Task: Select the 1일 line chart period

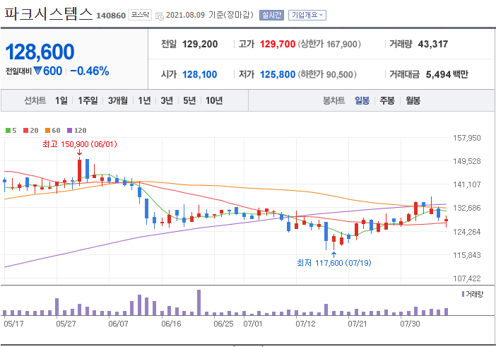Action: tap(61, 100)
